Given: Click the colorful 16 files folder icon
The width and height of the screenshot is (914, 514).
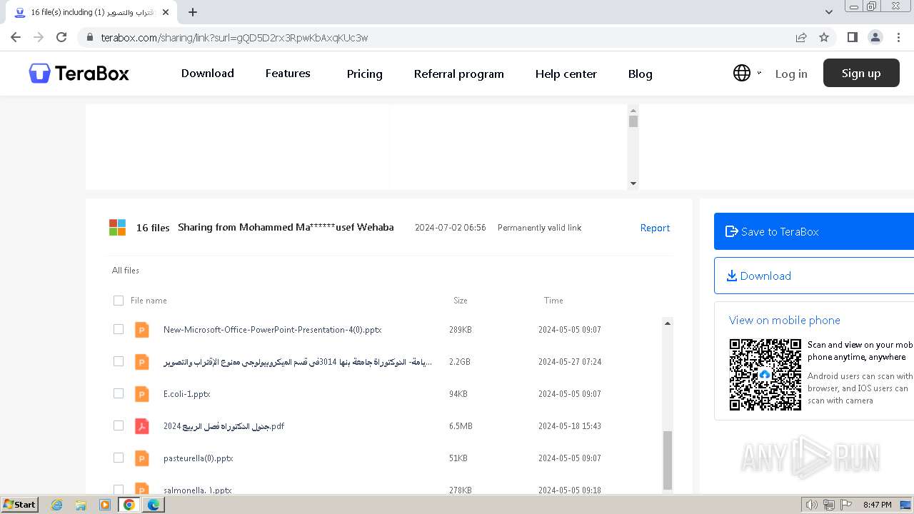Looking at the screenshot, I should [x=117, y=228].
